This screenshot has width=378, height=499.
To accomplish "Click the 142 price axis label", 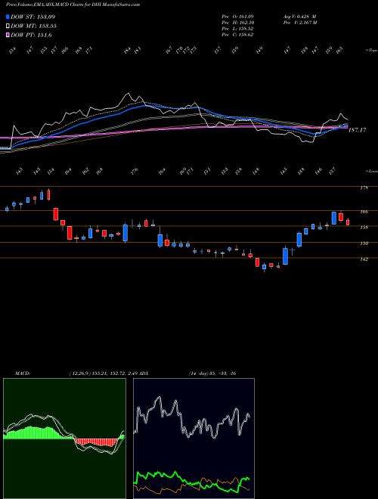I will (x=364, y=259).
